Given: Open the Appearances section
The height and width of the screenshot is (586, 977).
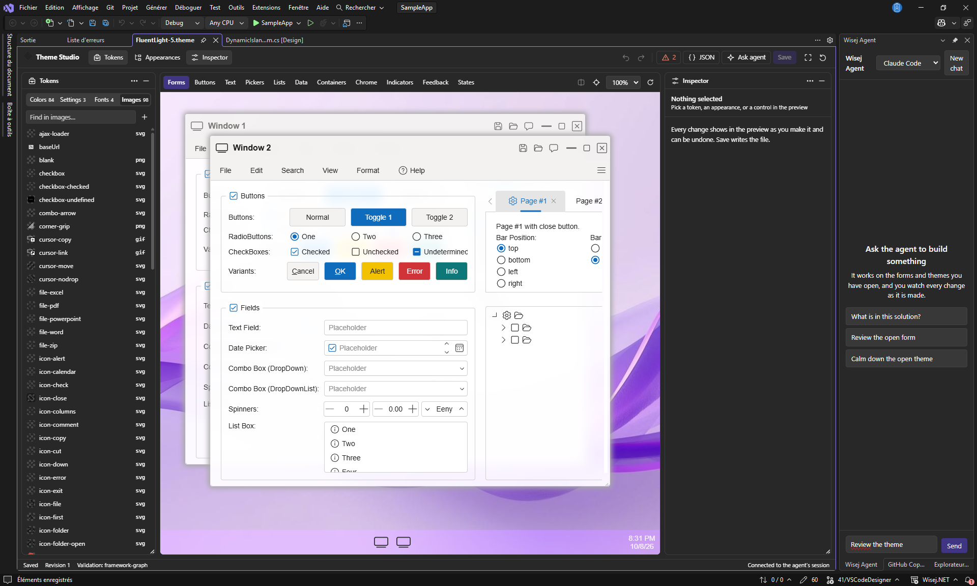Looking at the screenshot, I should [157, 57].
